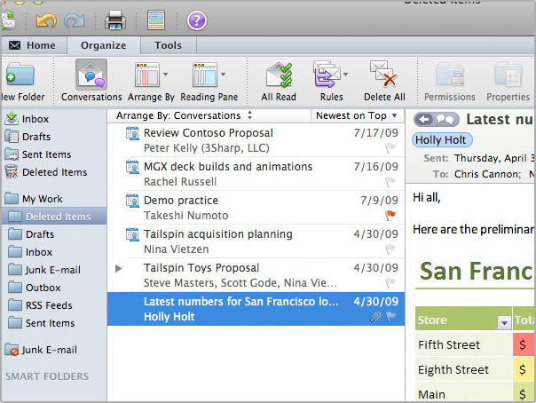This screenshot has height=403, width=536.
Task: Switch to the Organize tab
Action: [104, 45]
